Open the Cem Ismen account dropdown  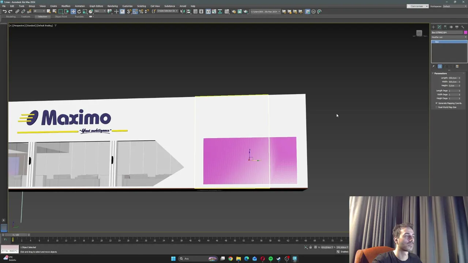[x=418, y=6]
